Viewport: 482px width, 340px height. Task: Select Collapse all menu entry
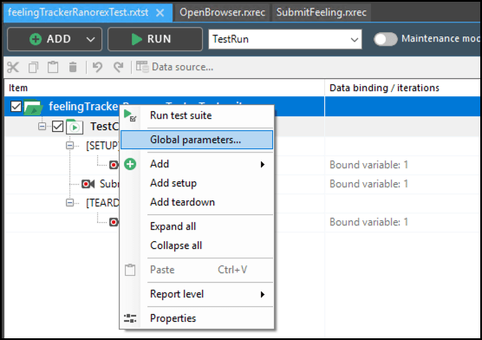pos(197,245)
